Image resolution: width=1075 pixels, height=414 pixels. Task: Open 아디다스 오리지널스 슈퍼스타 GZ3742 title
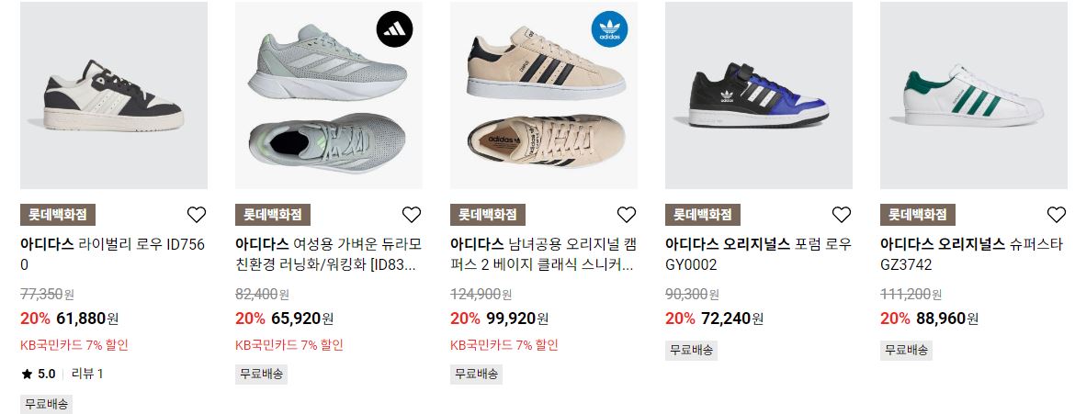coord(971,254)
